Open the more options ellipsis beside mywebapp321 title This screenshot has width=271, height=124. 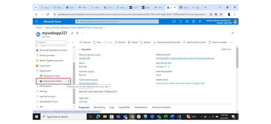(x=82, y=33)
